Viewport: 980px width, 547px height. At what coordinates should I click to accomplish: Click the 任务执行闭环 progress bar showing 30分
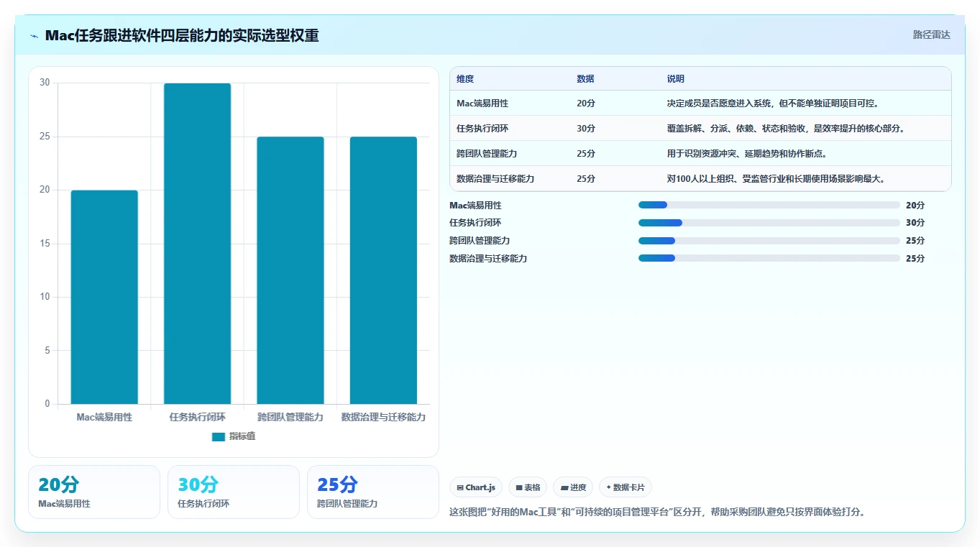[769, 223]
